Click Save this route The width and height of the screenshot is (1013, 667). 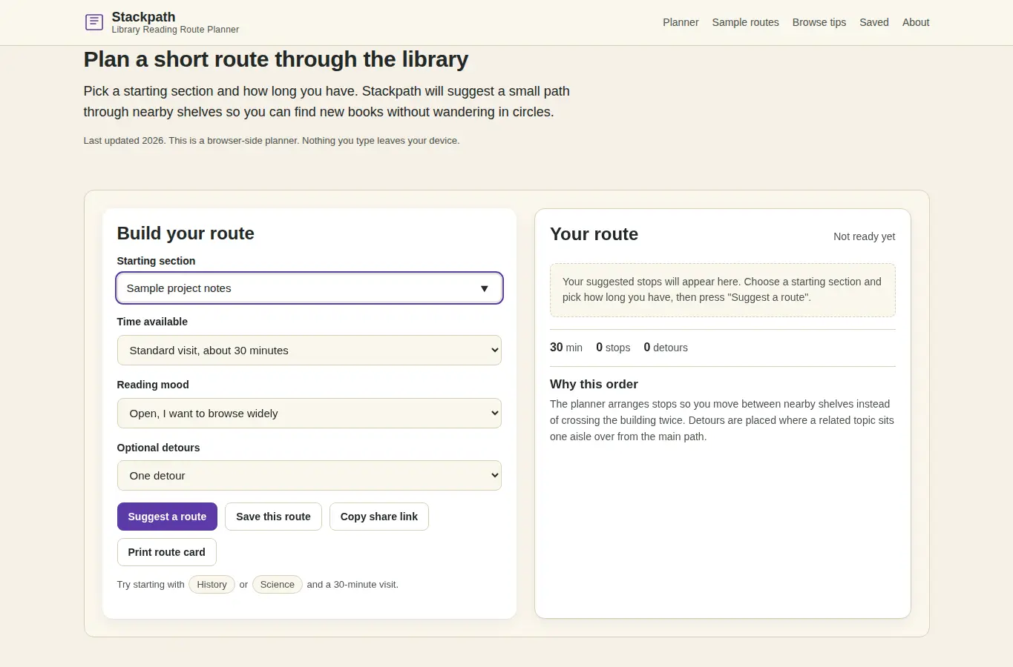pyautogui.click(x=273, y=517)
